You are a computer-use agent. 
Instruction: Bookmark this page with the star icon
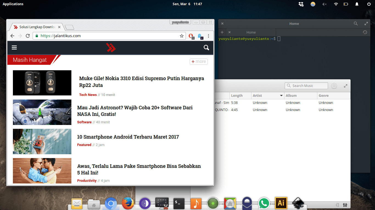coord(181,36)
